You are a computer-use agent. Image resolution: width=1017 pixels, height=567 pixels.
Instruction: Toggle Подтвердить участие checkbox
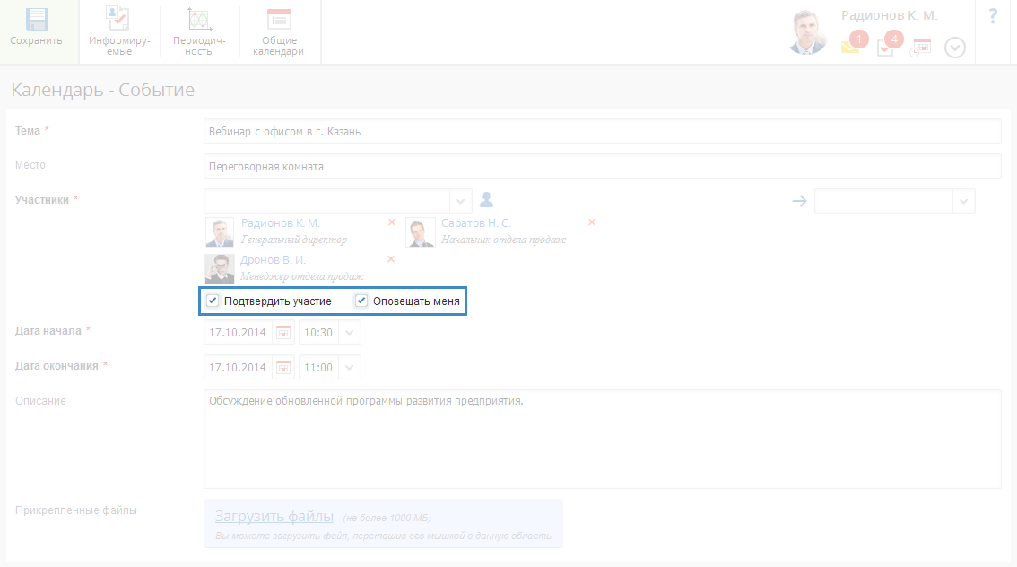(x=213, y=301)
